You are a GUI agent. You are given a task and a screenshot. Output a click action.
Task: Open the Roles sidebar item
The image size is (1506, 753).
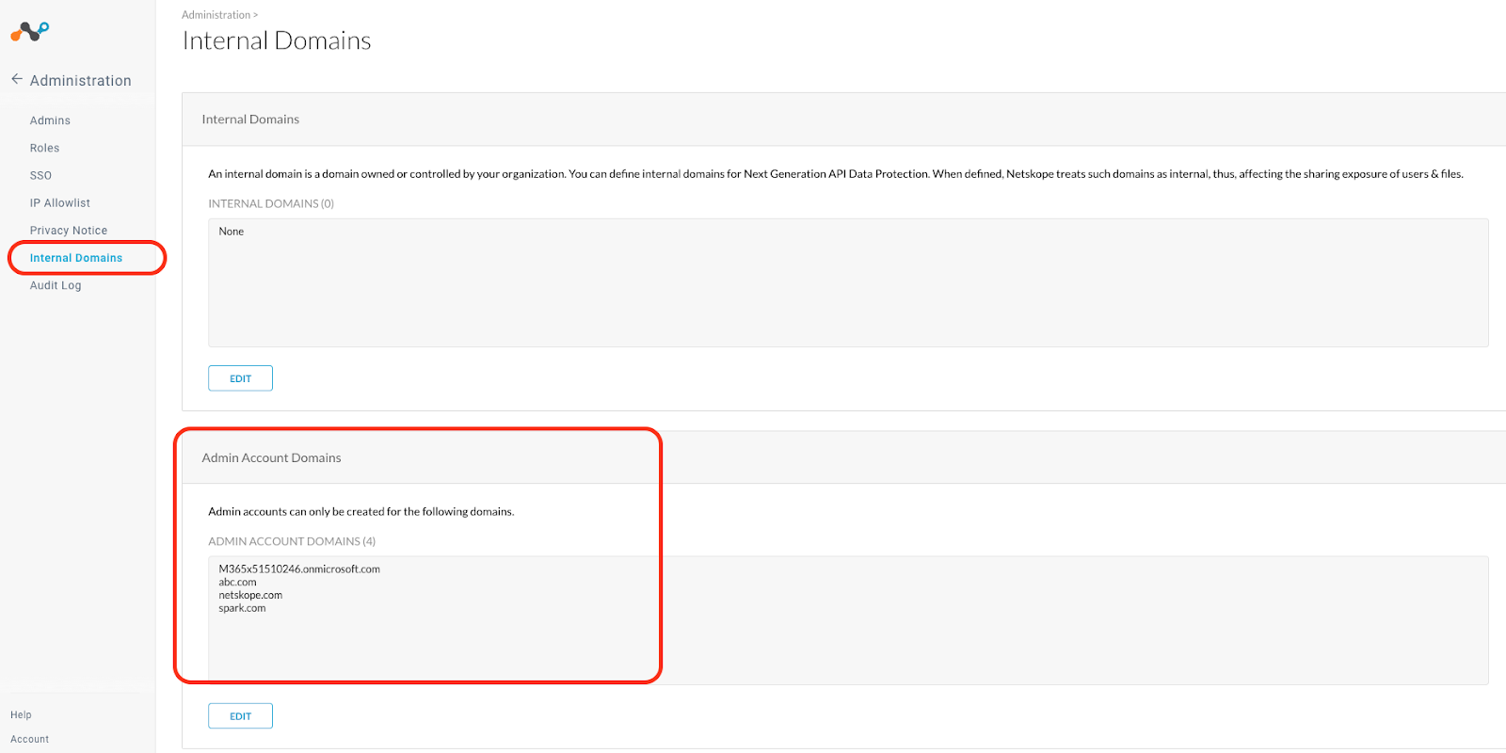click(x=44, y=148)
